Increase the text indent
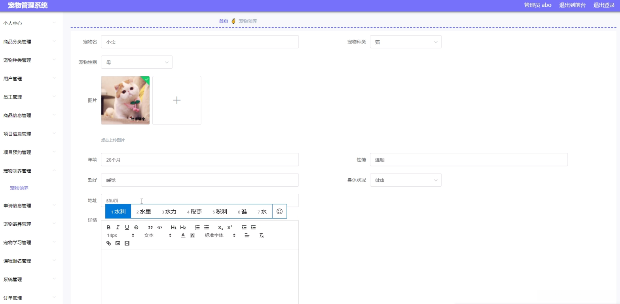Screen dimensions: 620x304 (x=253, y=227)
